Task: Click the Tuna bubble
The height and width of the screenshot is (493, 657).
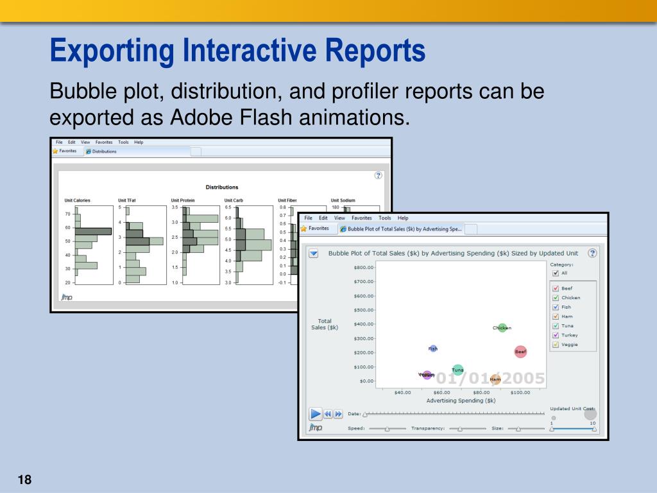Action: pos(457,370)
